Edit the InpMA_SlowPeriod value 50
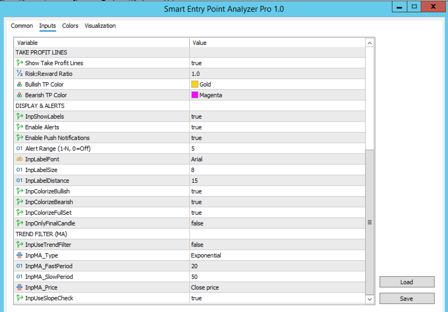448x312 pixels. (x=277, y=277)
